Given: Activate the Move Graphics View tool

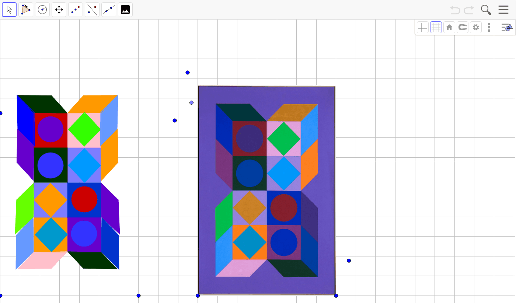Looking at the screenshot, I should (59, 10).
